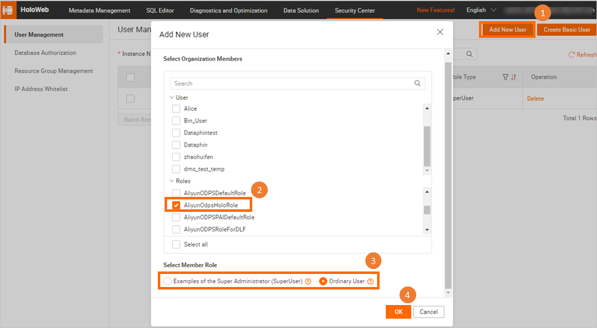Click the Refresh icon in User Management
Viewport: 597px width, 328px height.
click(x=571, y=55)
